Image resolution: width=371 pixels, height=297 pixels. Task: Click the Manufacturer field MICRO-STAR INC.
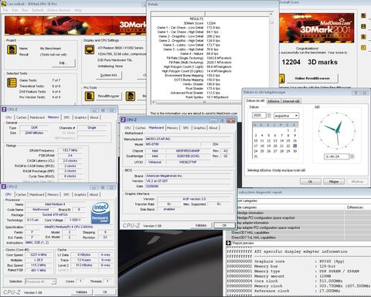pos(188,139)
